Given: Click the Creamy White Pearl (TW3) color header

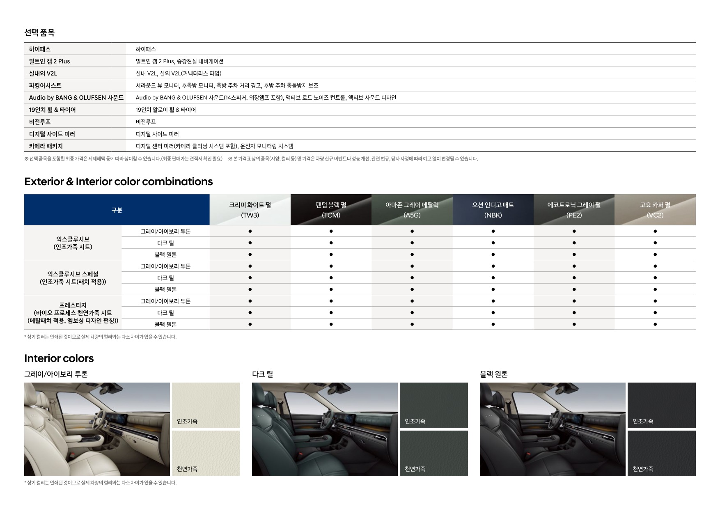Looking at the screenshot, I should pos(250,210).
